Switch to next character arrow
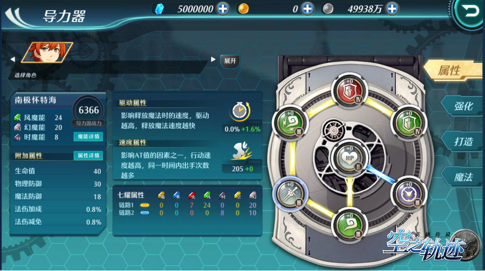Screen dimensions: 485x271 213,60
